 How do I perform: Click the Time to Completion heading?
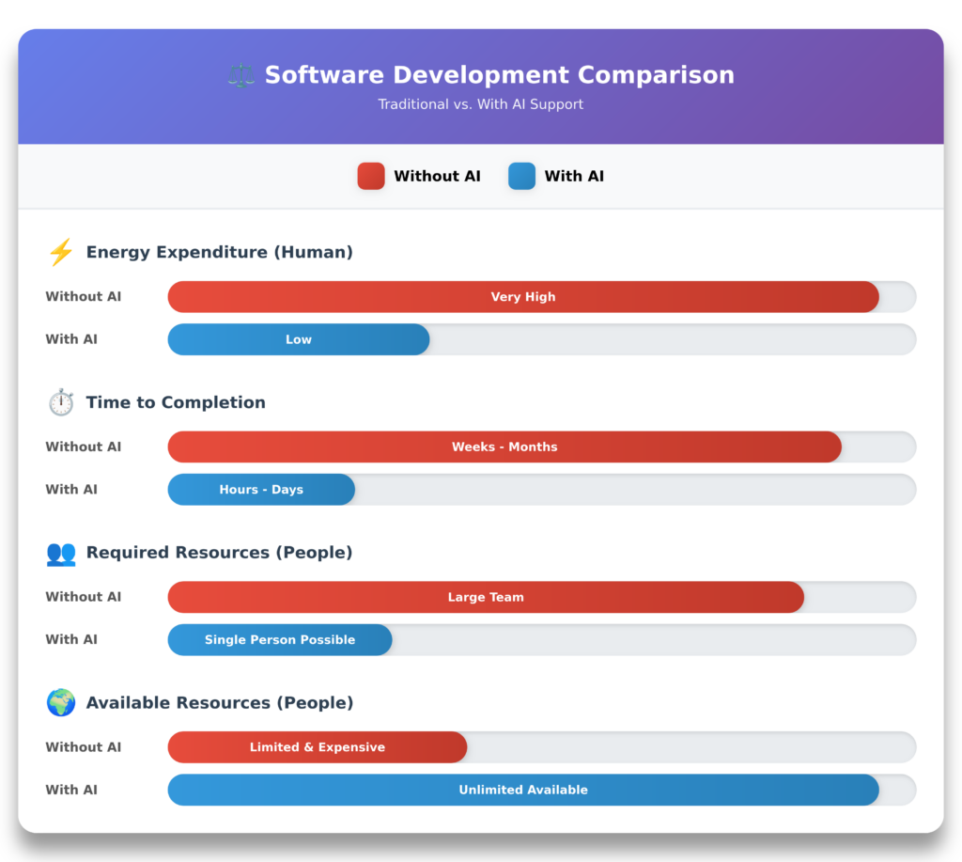(x=176, y=402)
